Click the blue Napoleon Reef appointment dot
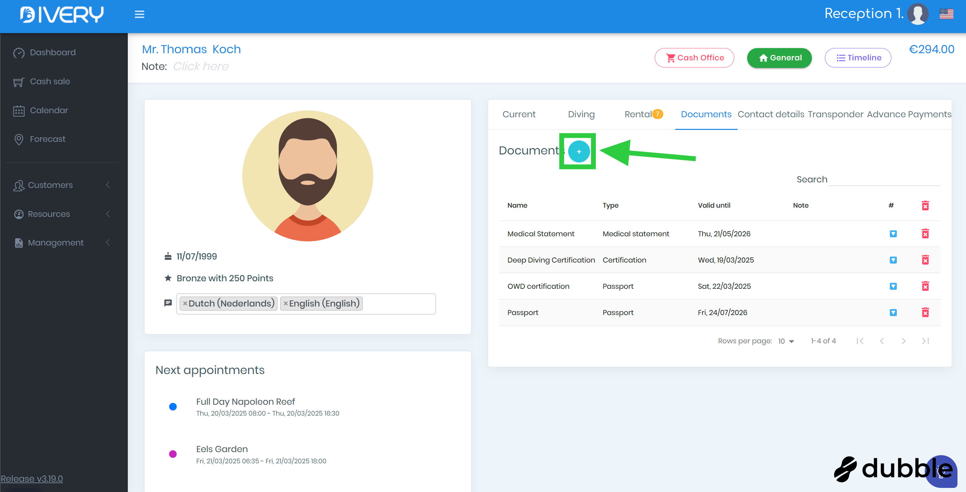Screen dimensions: 966x492 tap(173, 406)
